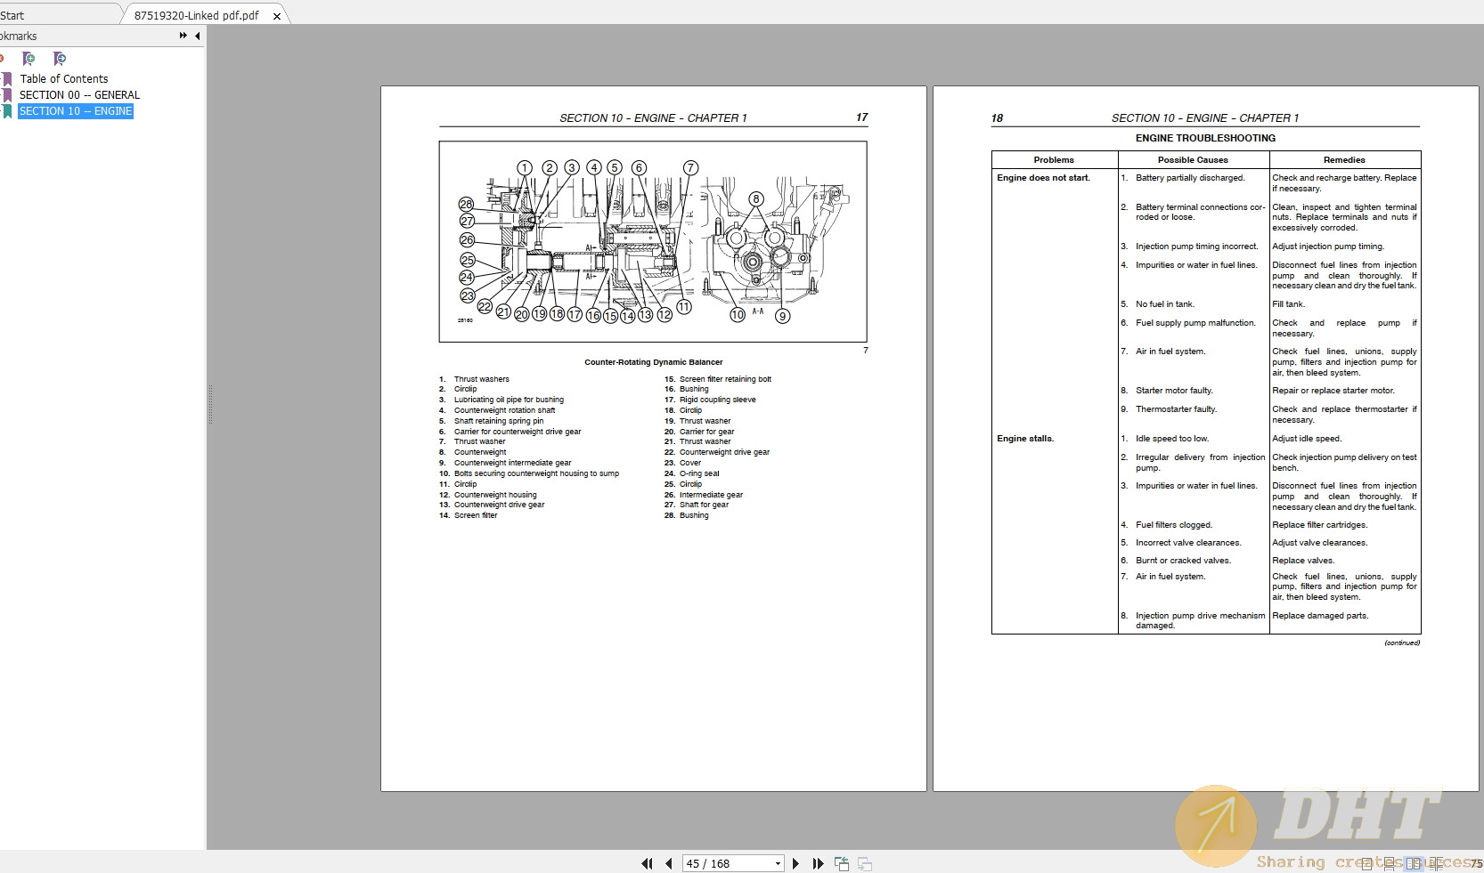
Task: Jump to the last page icon
Action: tap(818, 863)
